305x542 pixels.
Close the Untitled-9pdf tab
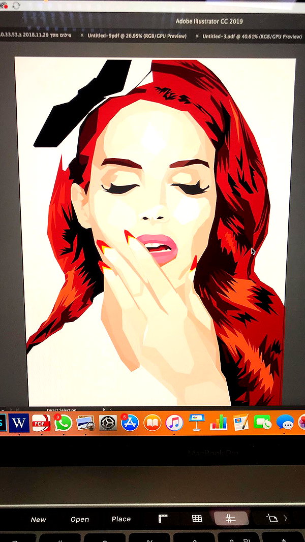(82, 36)
